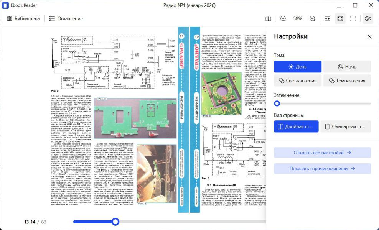Select single page view mode
The image size is (379, 230).
pyautogui.click(x=345, y=127)
